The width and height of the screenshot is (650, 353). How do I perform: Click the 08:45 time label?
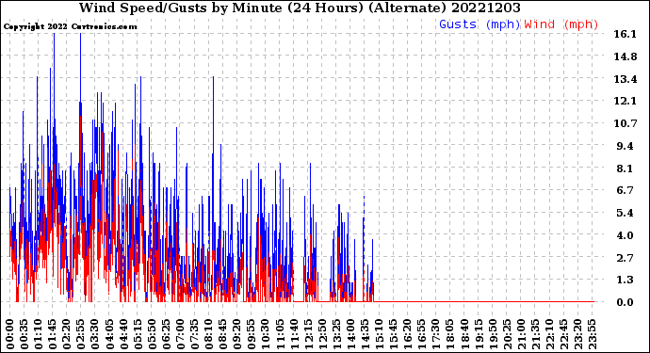click(222, 334)
